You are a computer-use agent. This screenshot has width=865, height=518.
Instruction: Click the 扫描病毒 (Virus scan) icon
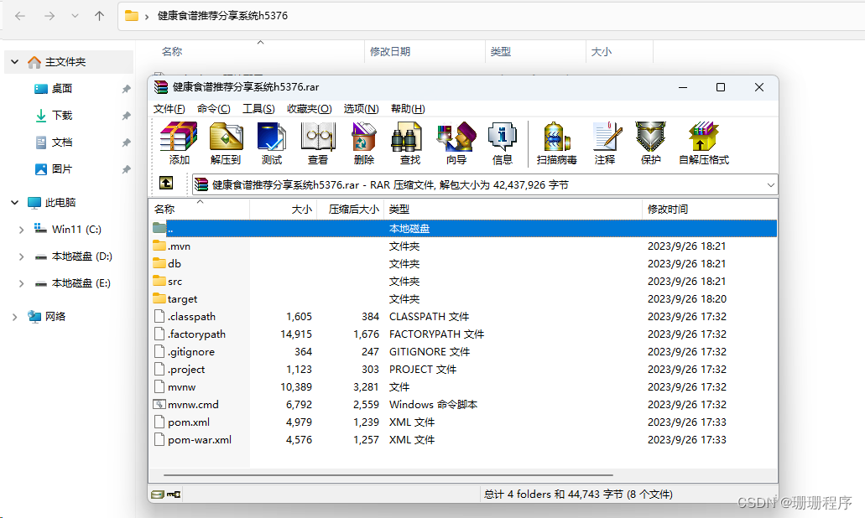pos(556,137)
